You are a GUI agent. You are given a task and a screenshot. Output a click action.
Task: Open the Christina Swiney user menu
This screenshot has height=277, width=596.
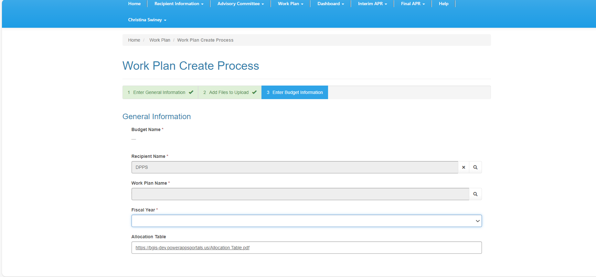tap(147, 20)
